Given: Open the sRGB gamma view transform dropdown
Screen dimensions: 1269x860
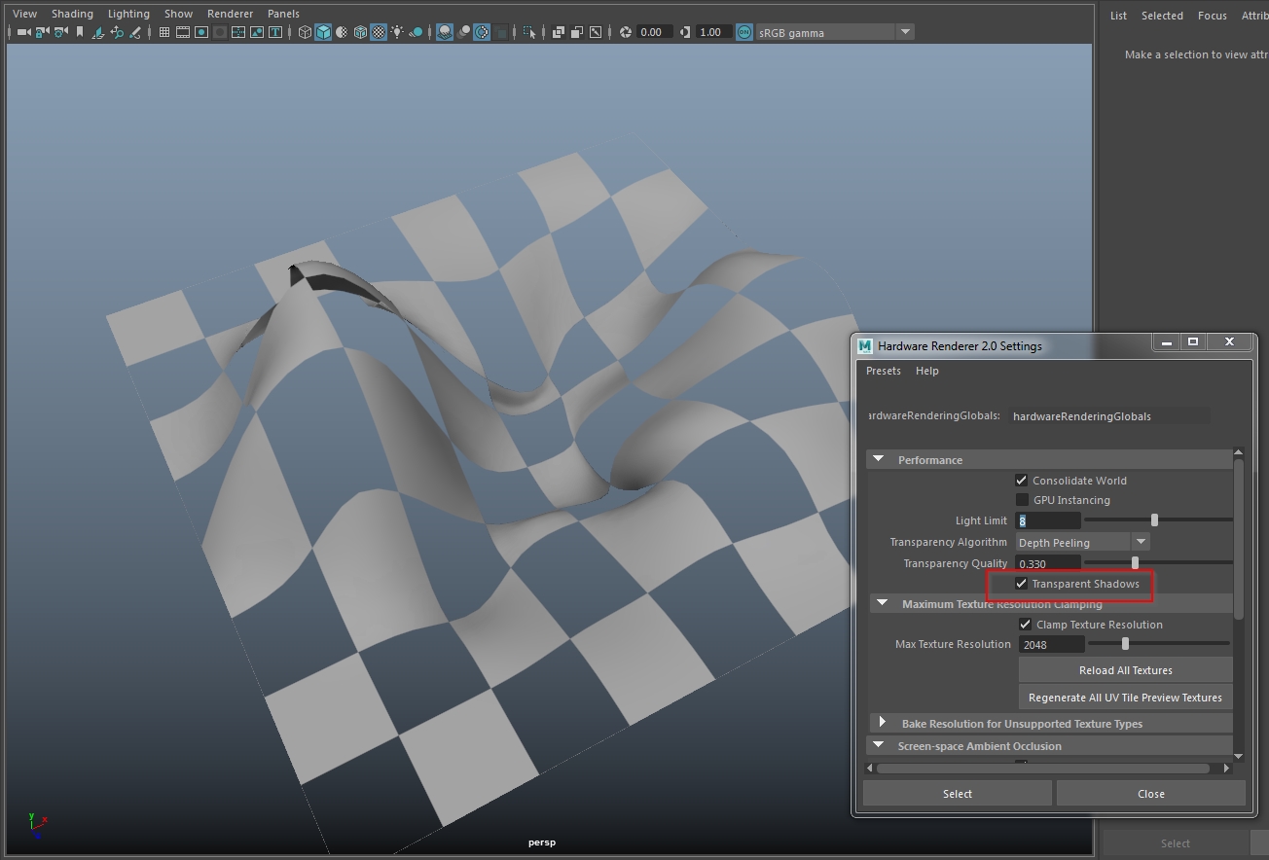Looking at the screenshot, I should tap(835, 32).
